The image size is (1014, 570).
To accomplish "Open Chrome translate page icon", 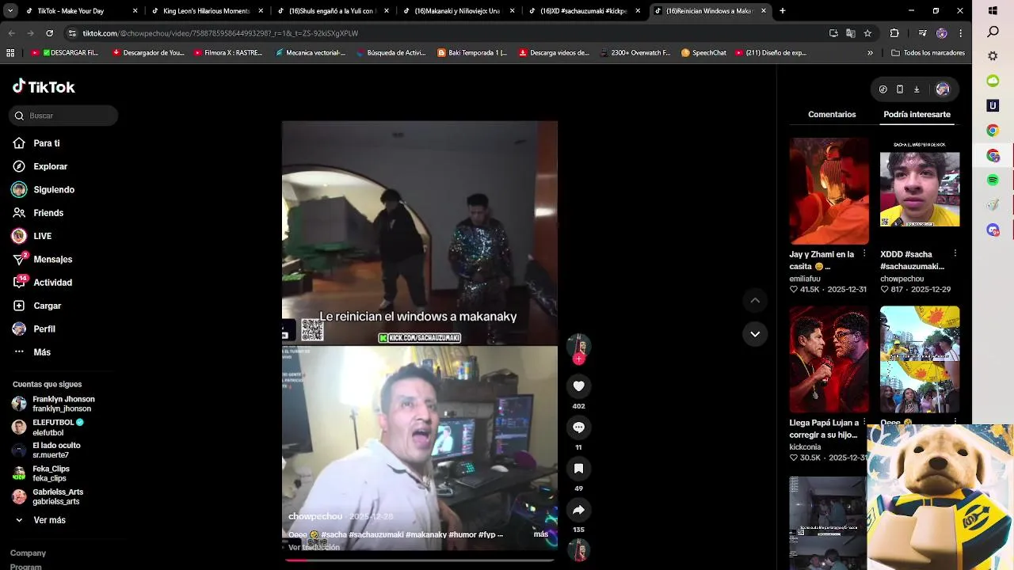I will (851, 33).
